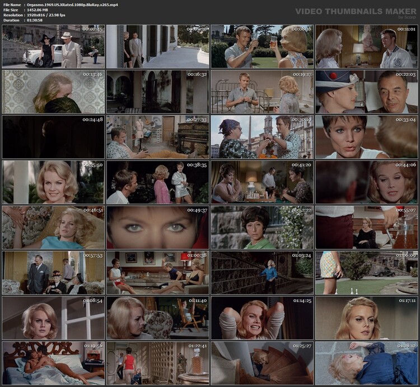420x387 pixels.
Task: Select the frame at 01:11:40
Action: pos(158,318)
